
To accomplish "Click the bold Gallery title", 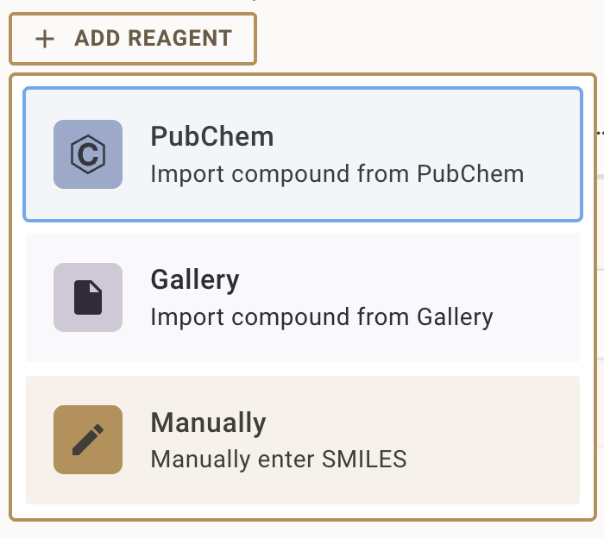I will 195,279.
